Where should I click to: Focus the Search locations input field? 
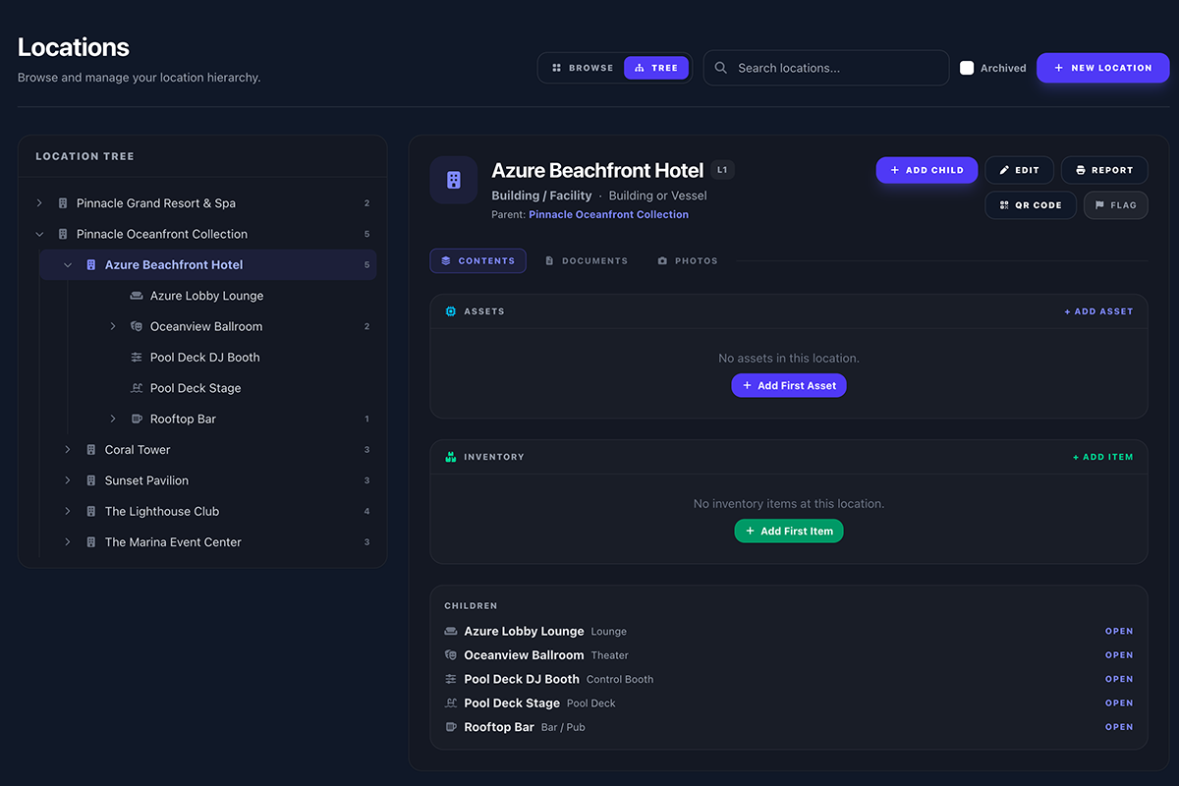click(835, 68)
